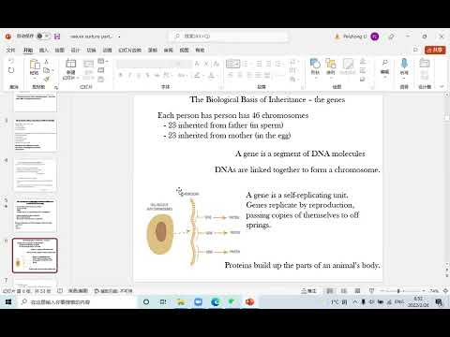
Task: Open the Insert ribbon tab
Action: click(44, 50)
